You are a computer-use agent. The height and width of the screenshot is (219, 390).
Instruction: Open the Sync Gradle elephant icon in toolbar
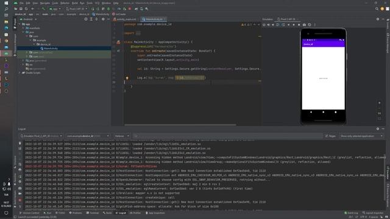[x=136, y=9]
